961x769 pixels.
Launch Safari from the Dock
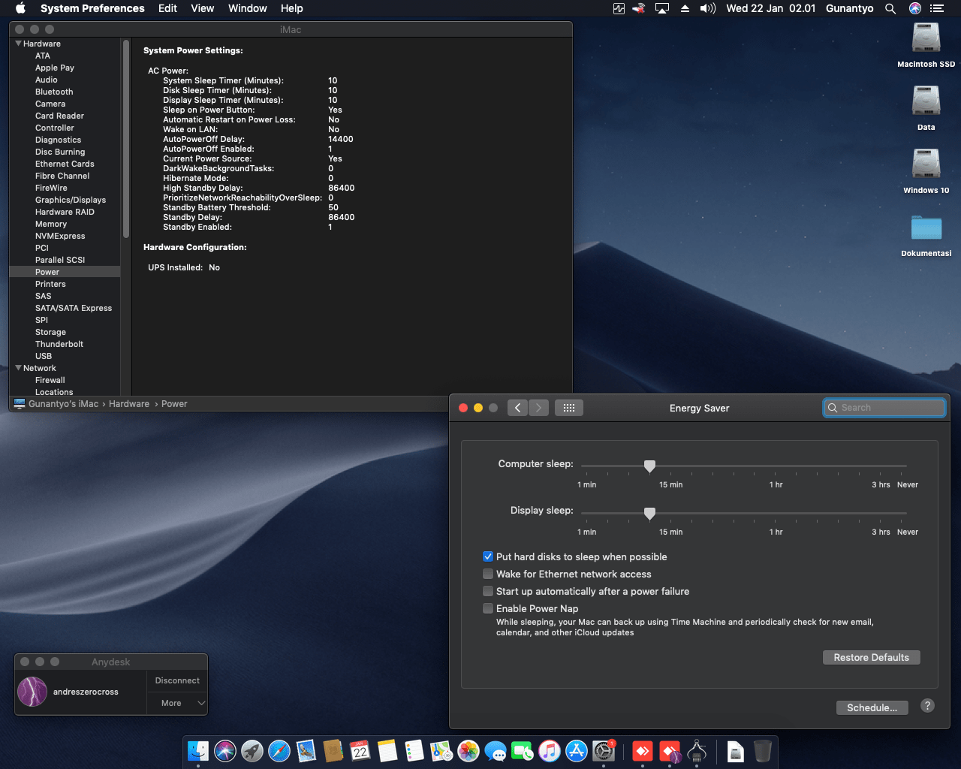click(x=279, y=751)
